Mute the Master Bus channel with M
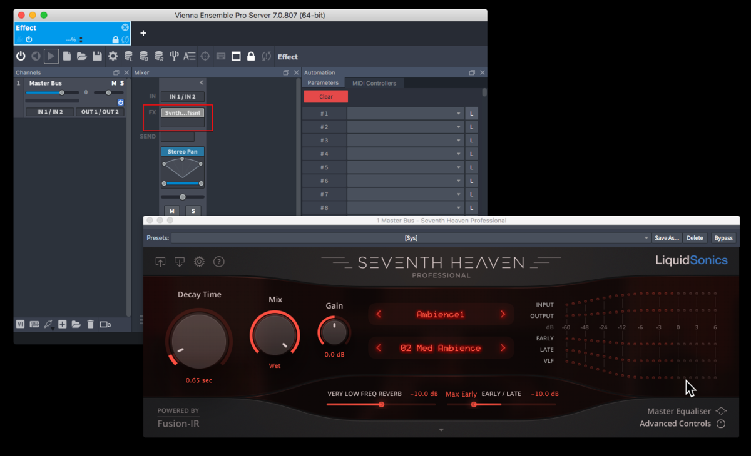751x456 pixels. 114,83
